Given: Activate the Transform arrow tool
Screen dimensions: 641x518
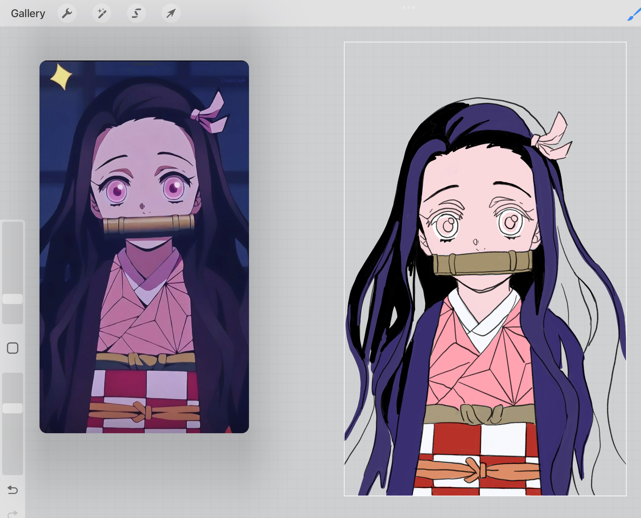Looking at the screenshot, I should [171, 13].
